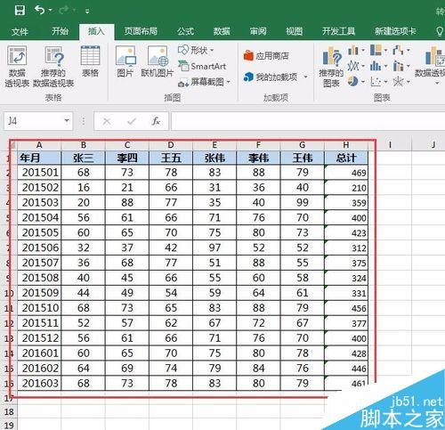
Task: Select column A header
Action: coord(39,145)
